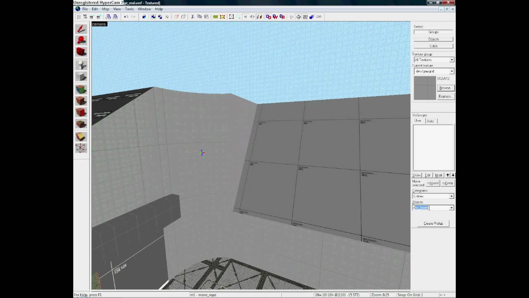Image resolution: width=529 pixels, height=298 pixels.
Task: Click the scissors Cut icon
Action: point(193,17)
